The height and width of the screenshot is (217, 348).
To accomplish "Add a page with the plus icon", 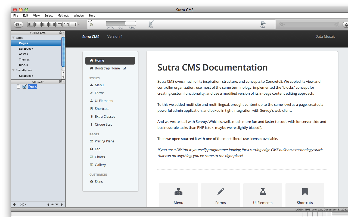I will pos(14,205).
